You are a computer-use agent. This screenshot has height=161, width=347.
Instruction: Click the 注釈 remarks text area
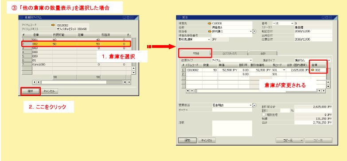click(232, 128)
